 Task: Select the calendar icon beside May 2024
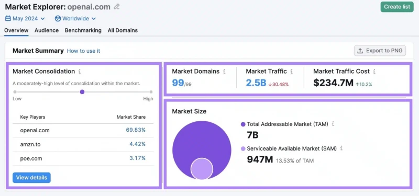point(8,18)
